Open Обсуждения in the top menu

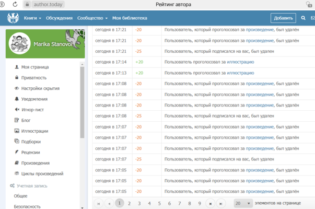(x=59, y=18)
